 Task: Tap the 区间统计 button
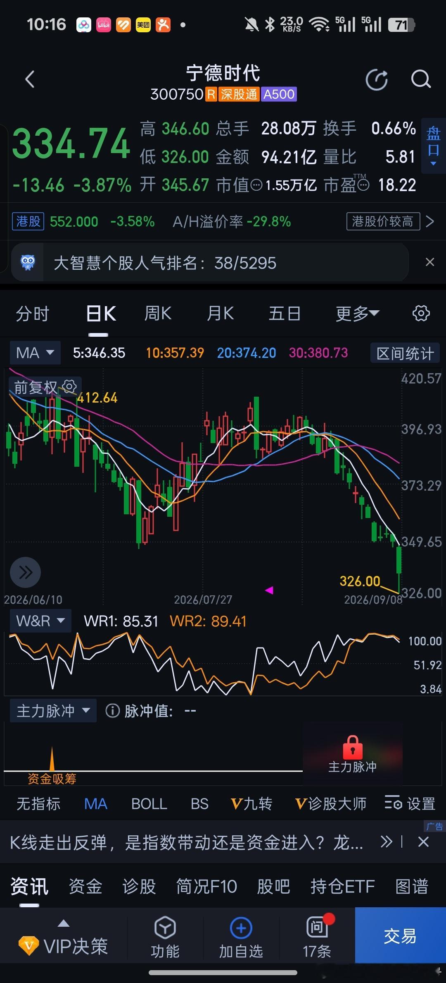click(405, 353)
